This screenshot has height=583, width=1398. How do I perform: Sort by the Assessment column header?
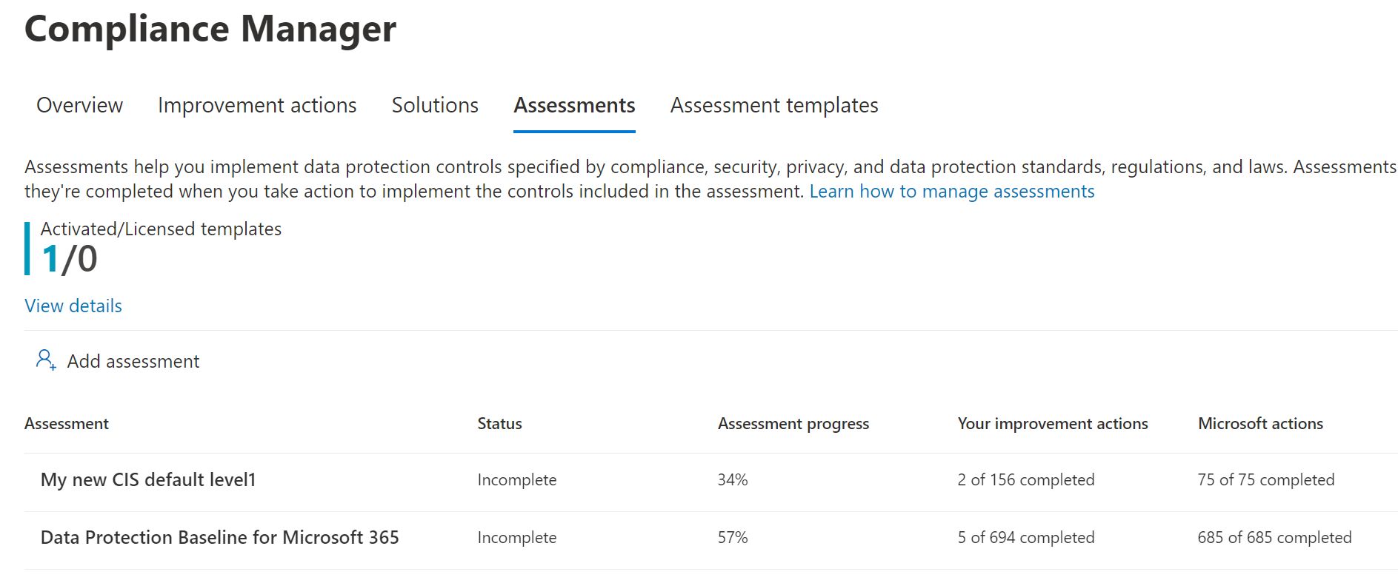tap(67, 424)
